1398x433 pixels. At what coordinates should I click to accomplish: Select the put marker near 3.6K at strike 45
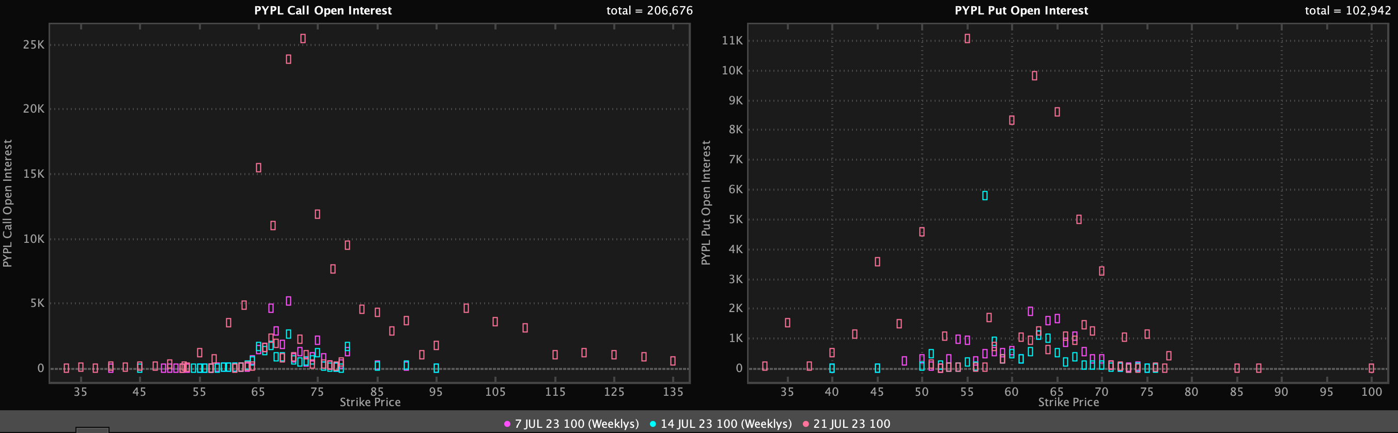(x=878, y=261)
